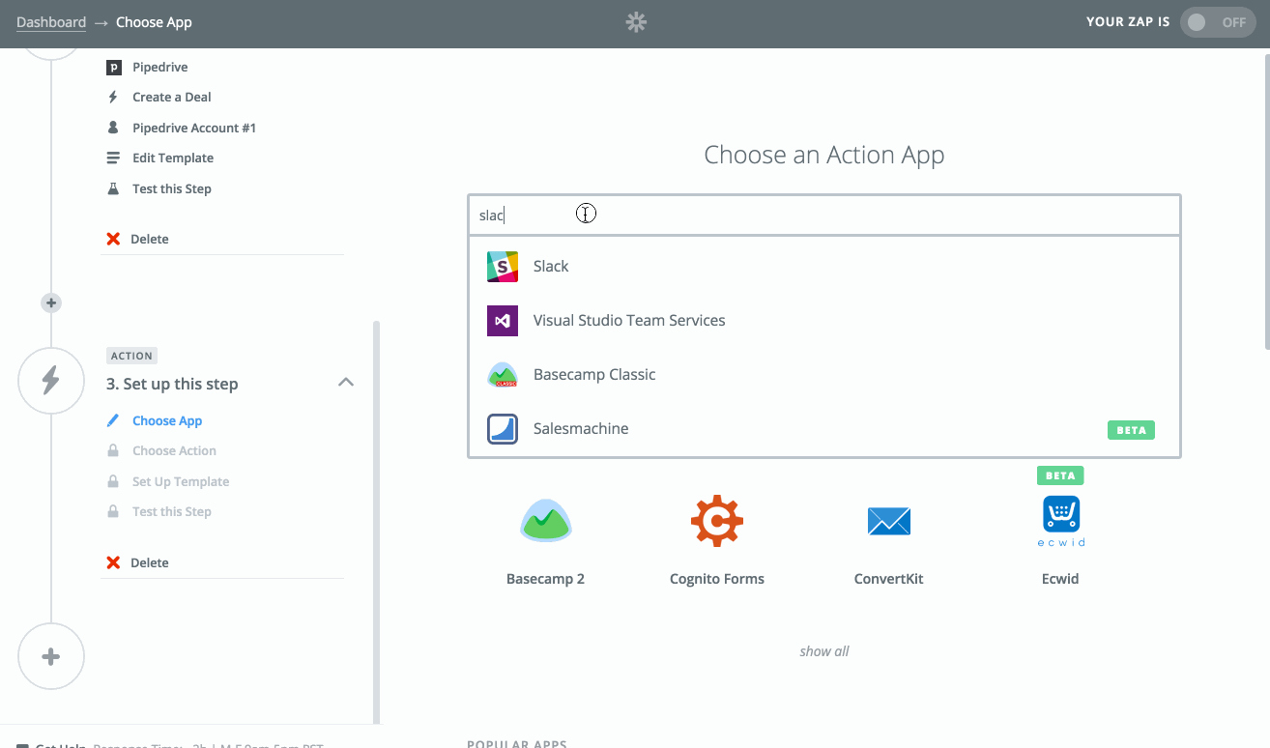Click Visual Studio Team Services icon
This screenshot has height=748, width=1270.
pos(503,320)
